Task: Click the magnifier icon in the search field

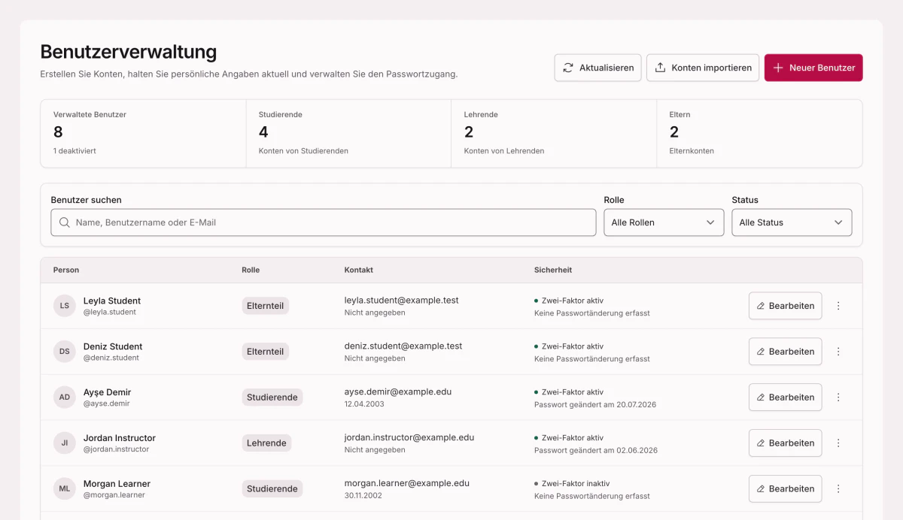Action: [64, 222]
